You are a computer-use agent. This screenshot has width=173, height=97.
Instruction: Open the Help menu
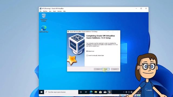click(x=64, y=11)
